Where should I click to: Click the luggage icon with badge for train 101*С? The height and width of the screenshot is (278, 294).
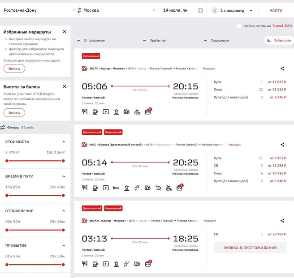(x=148, y=111)
